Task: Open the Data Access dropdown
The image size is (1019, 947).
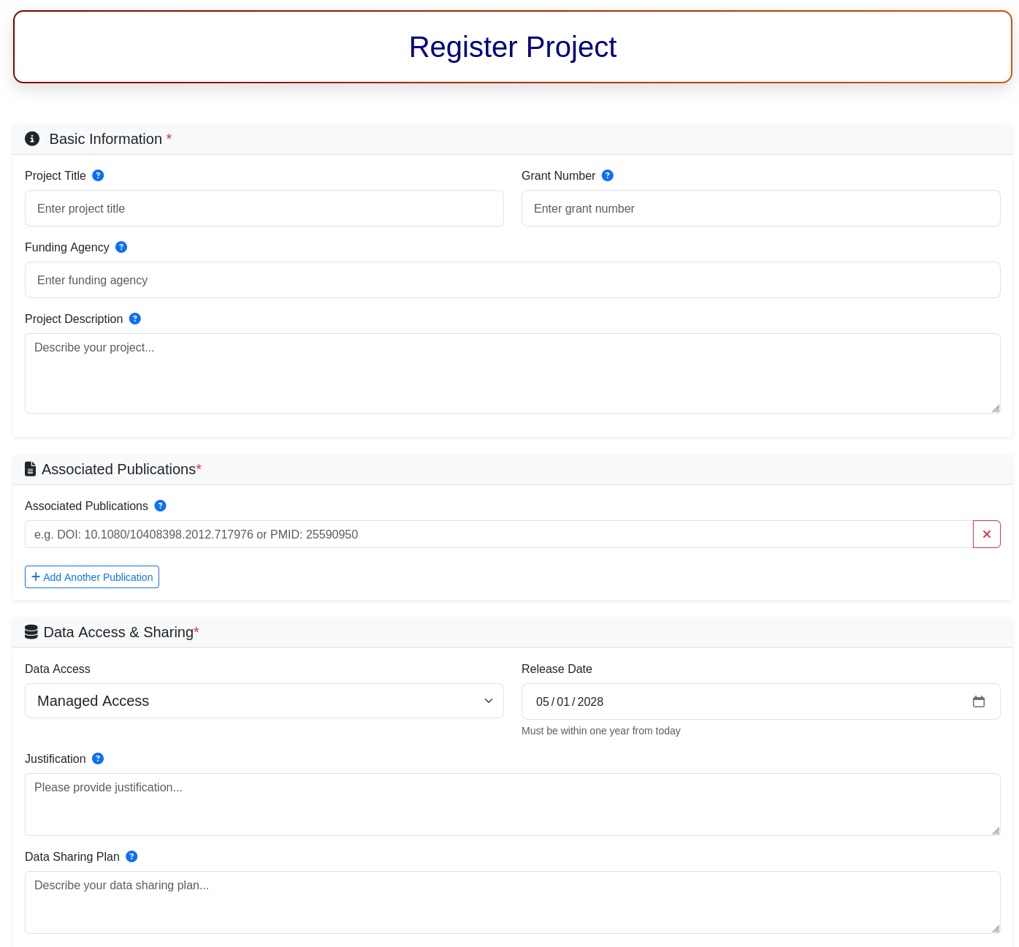Action: pos(264,701)
